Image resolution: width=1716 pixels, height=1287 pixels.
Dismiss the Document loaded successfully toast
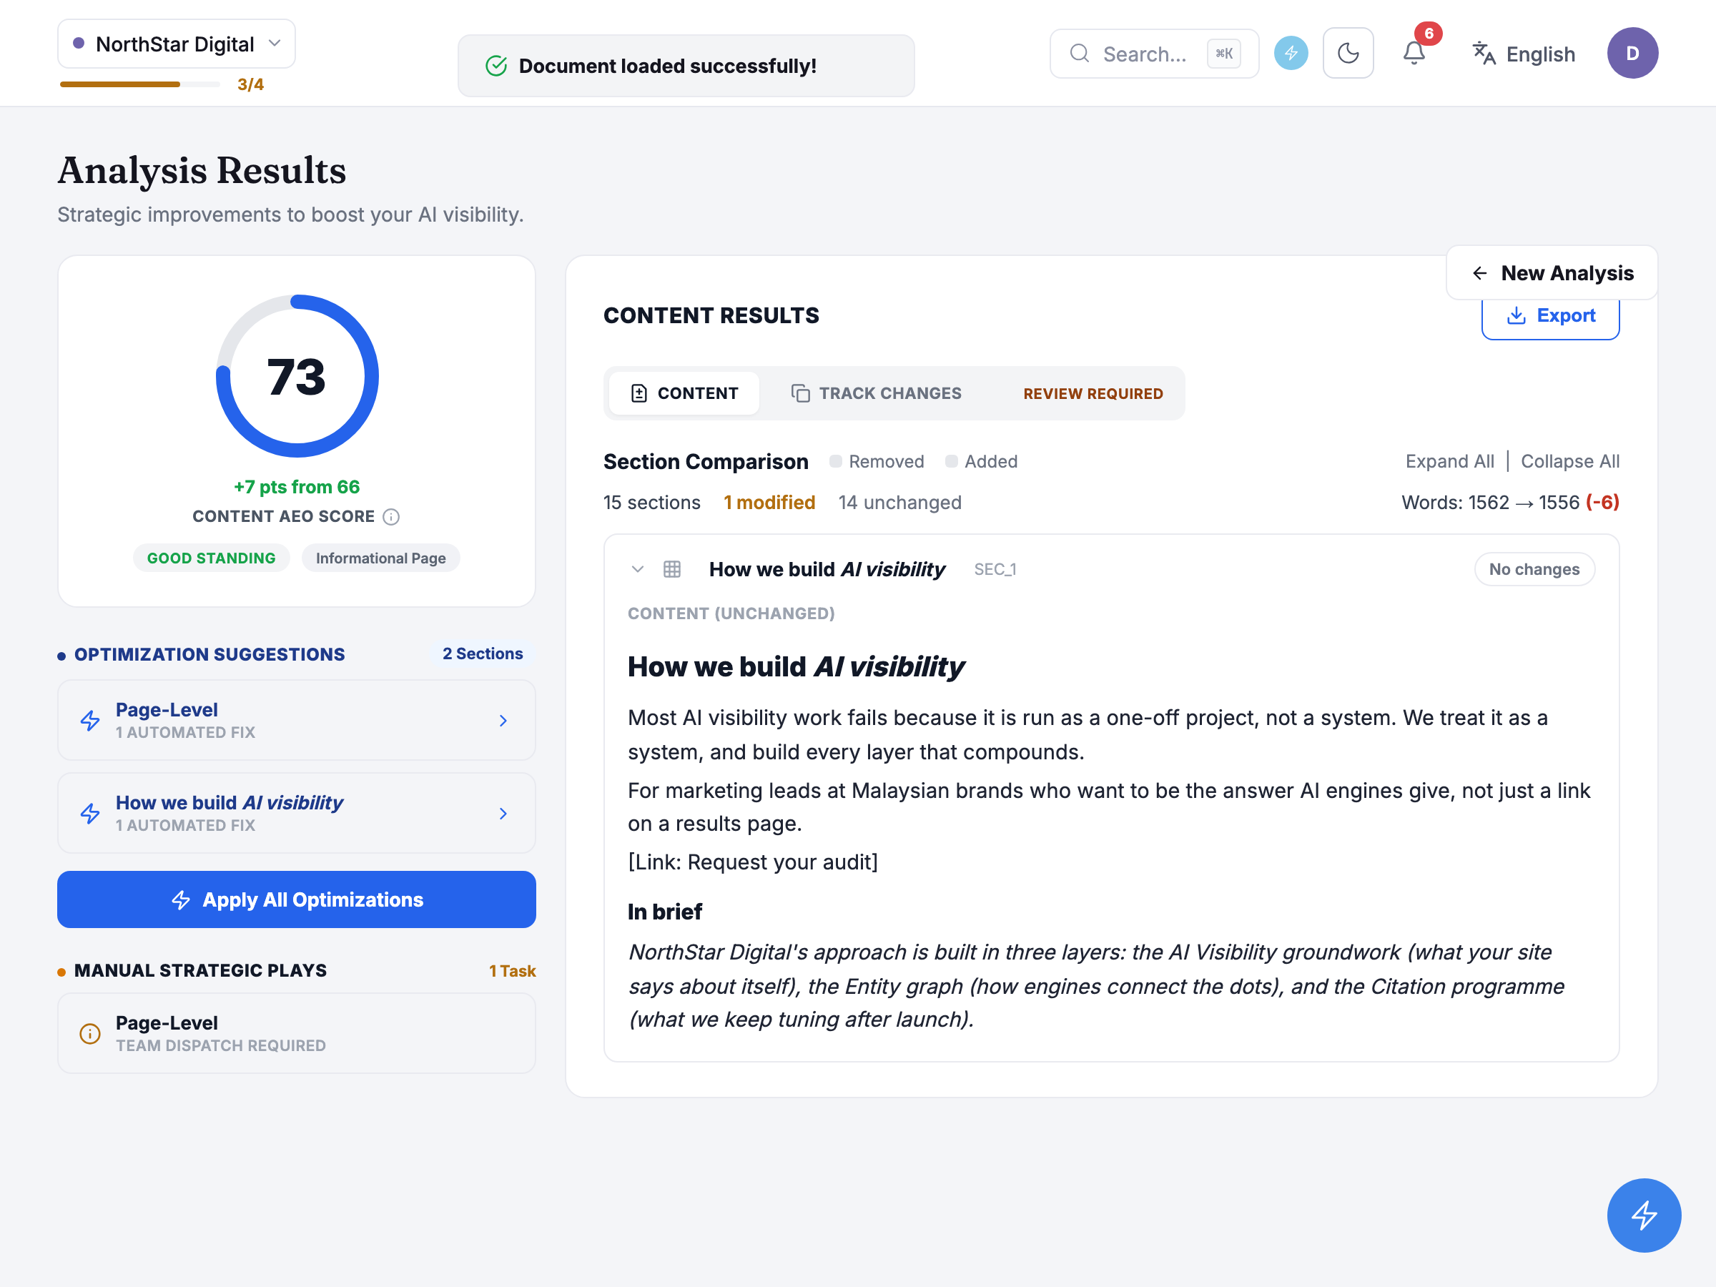pos(686,66)
